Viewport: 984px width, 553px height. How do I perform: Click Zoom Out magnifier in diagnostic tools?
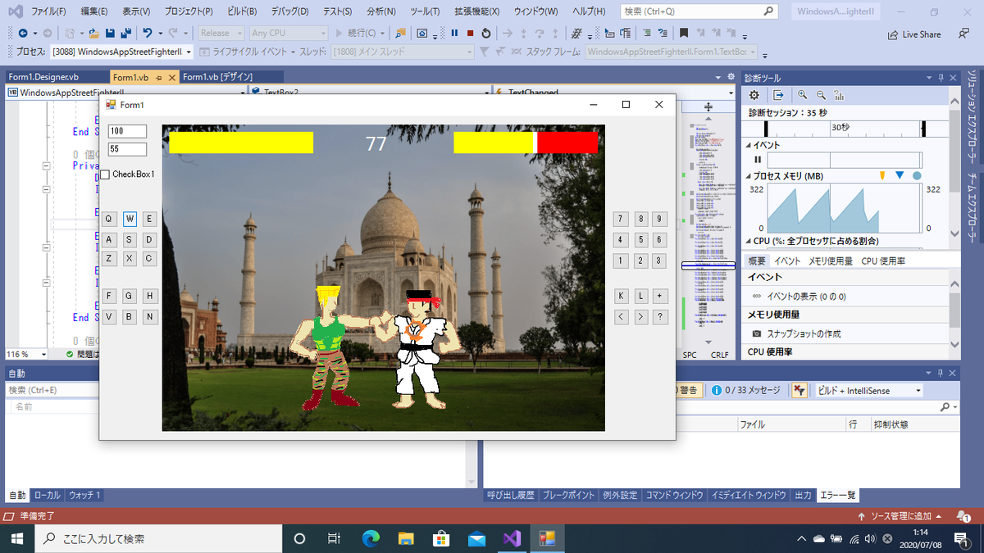[820, 95]
